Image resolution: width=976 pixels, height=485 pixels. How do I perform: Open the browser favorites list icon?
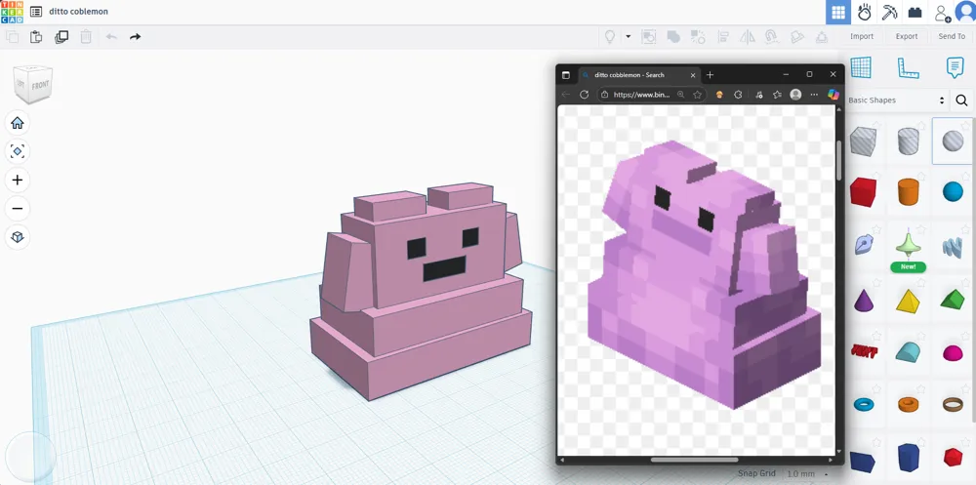pos(777,95)
